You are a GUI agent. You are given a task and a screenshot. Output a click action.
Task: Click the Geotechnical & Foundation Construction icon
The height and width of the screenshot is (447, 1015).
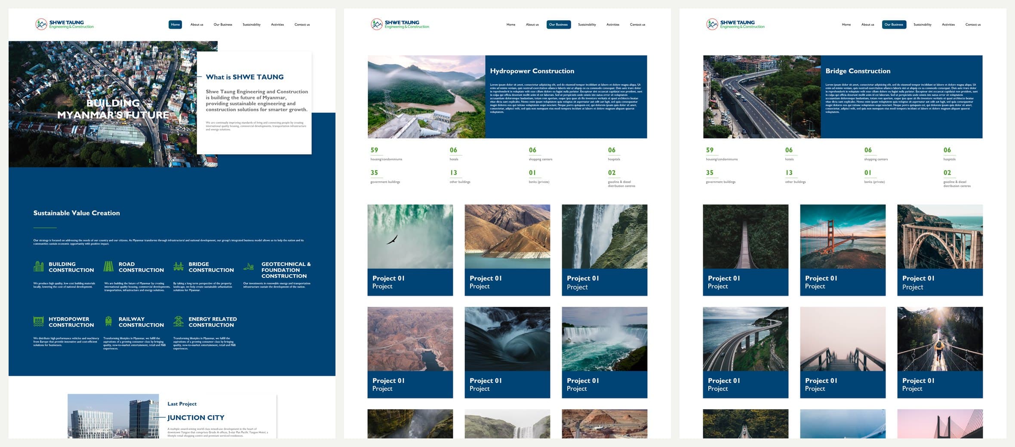249,267
